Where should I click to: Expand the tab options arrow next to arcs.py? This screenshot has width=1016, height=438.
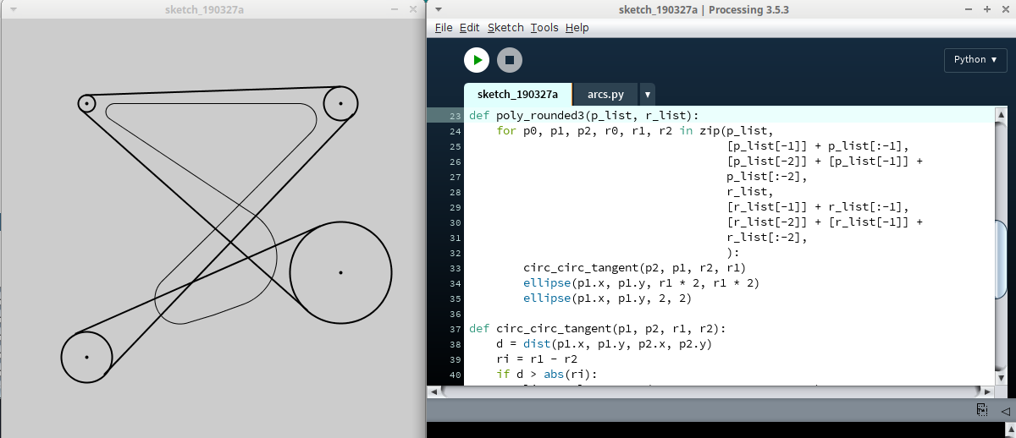coord(647,95)
